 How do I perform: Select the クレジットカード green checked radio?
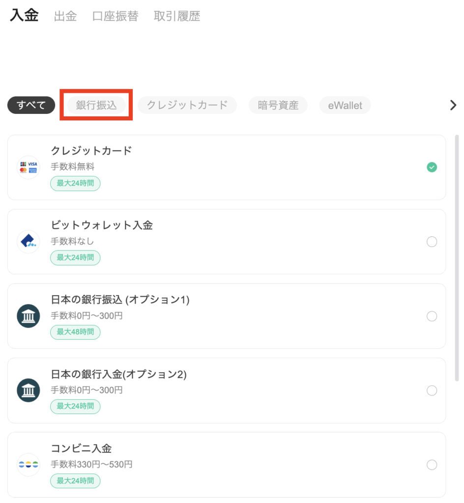click(x=432, y=167)
